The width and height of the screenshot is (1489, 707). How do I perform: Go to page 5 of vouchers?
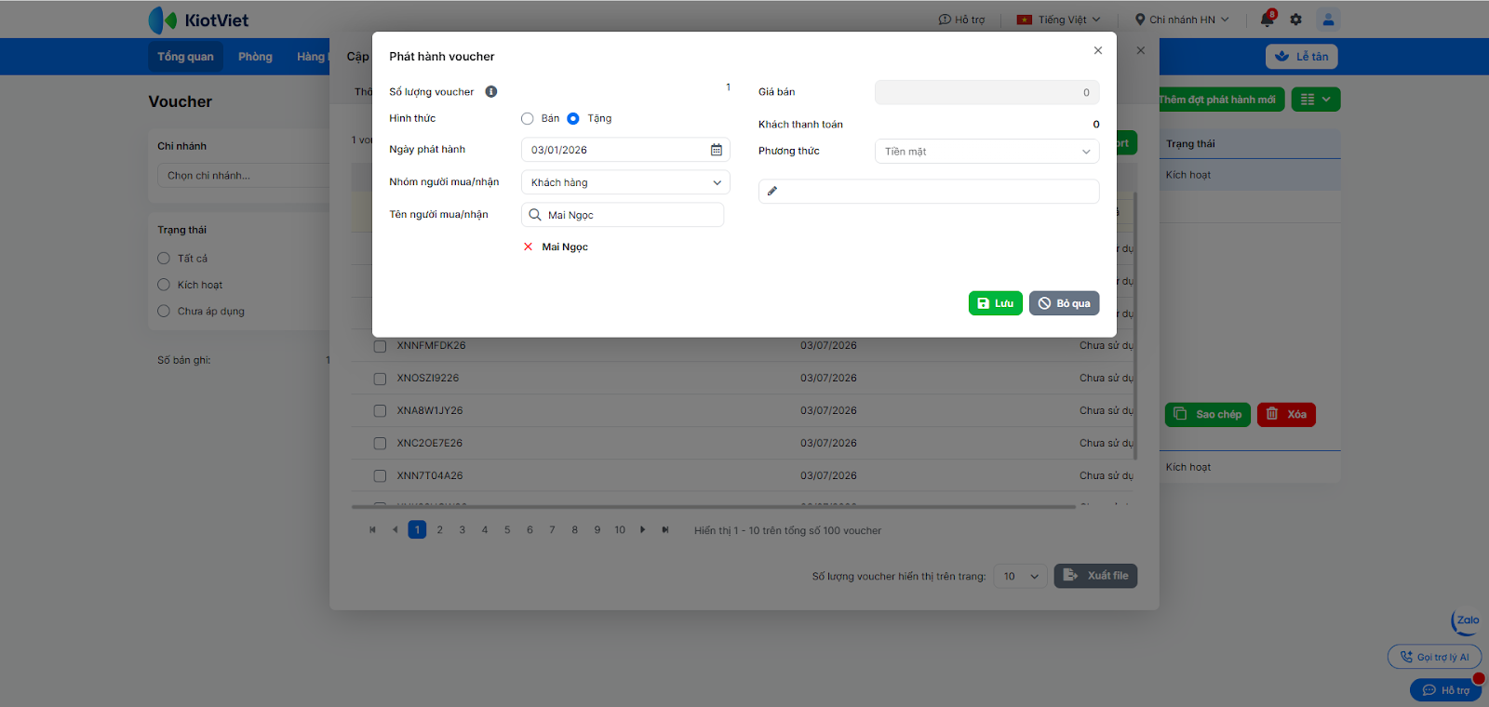point(507,530)
